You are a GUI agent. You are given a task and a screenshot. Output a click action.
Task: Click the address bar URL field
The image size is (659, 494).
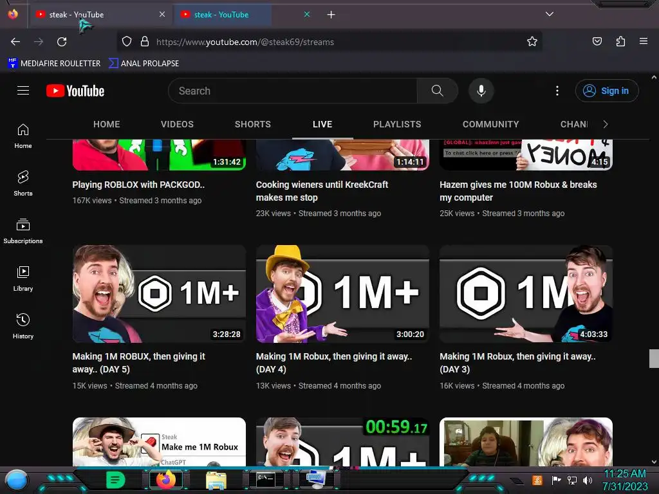(x=329, y=42)
